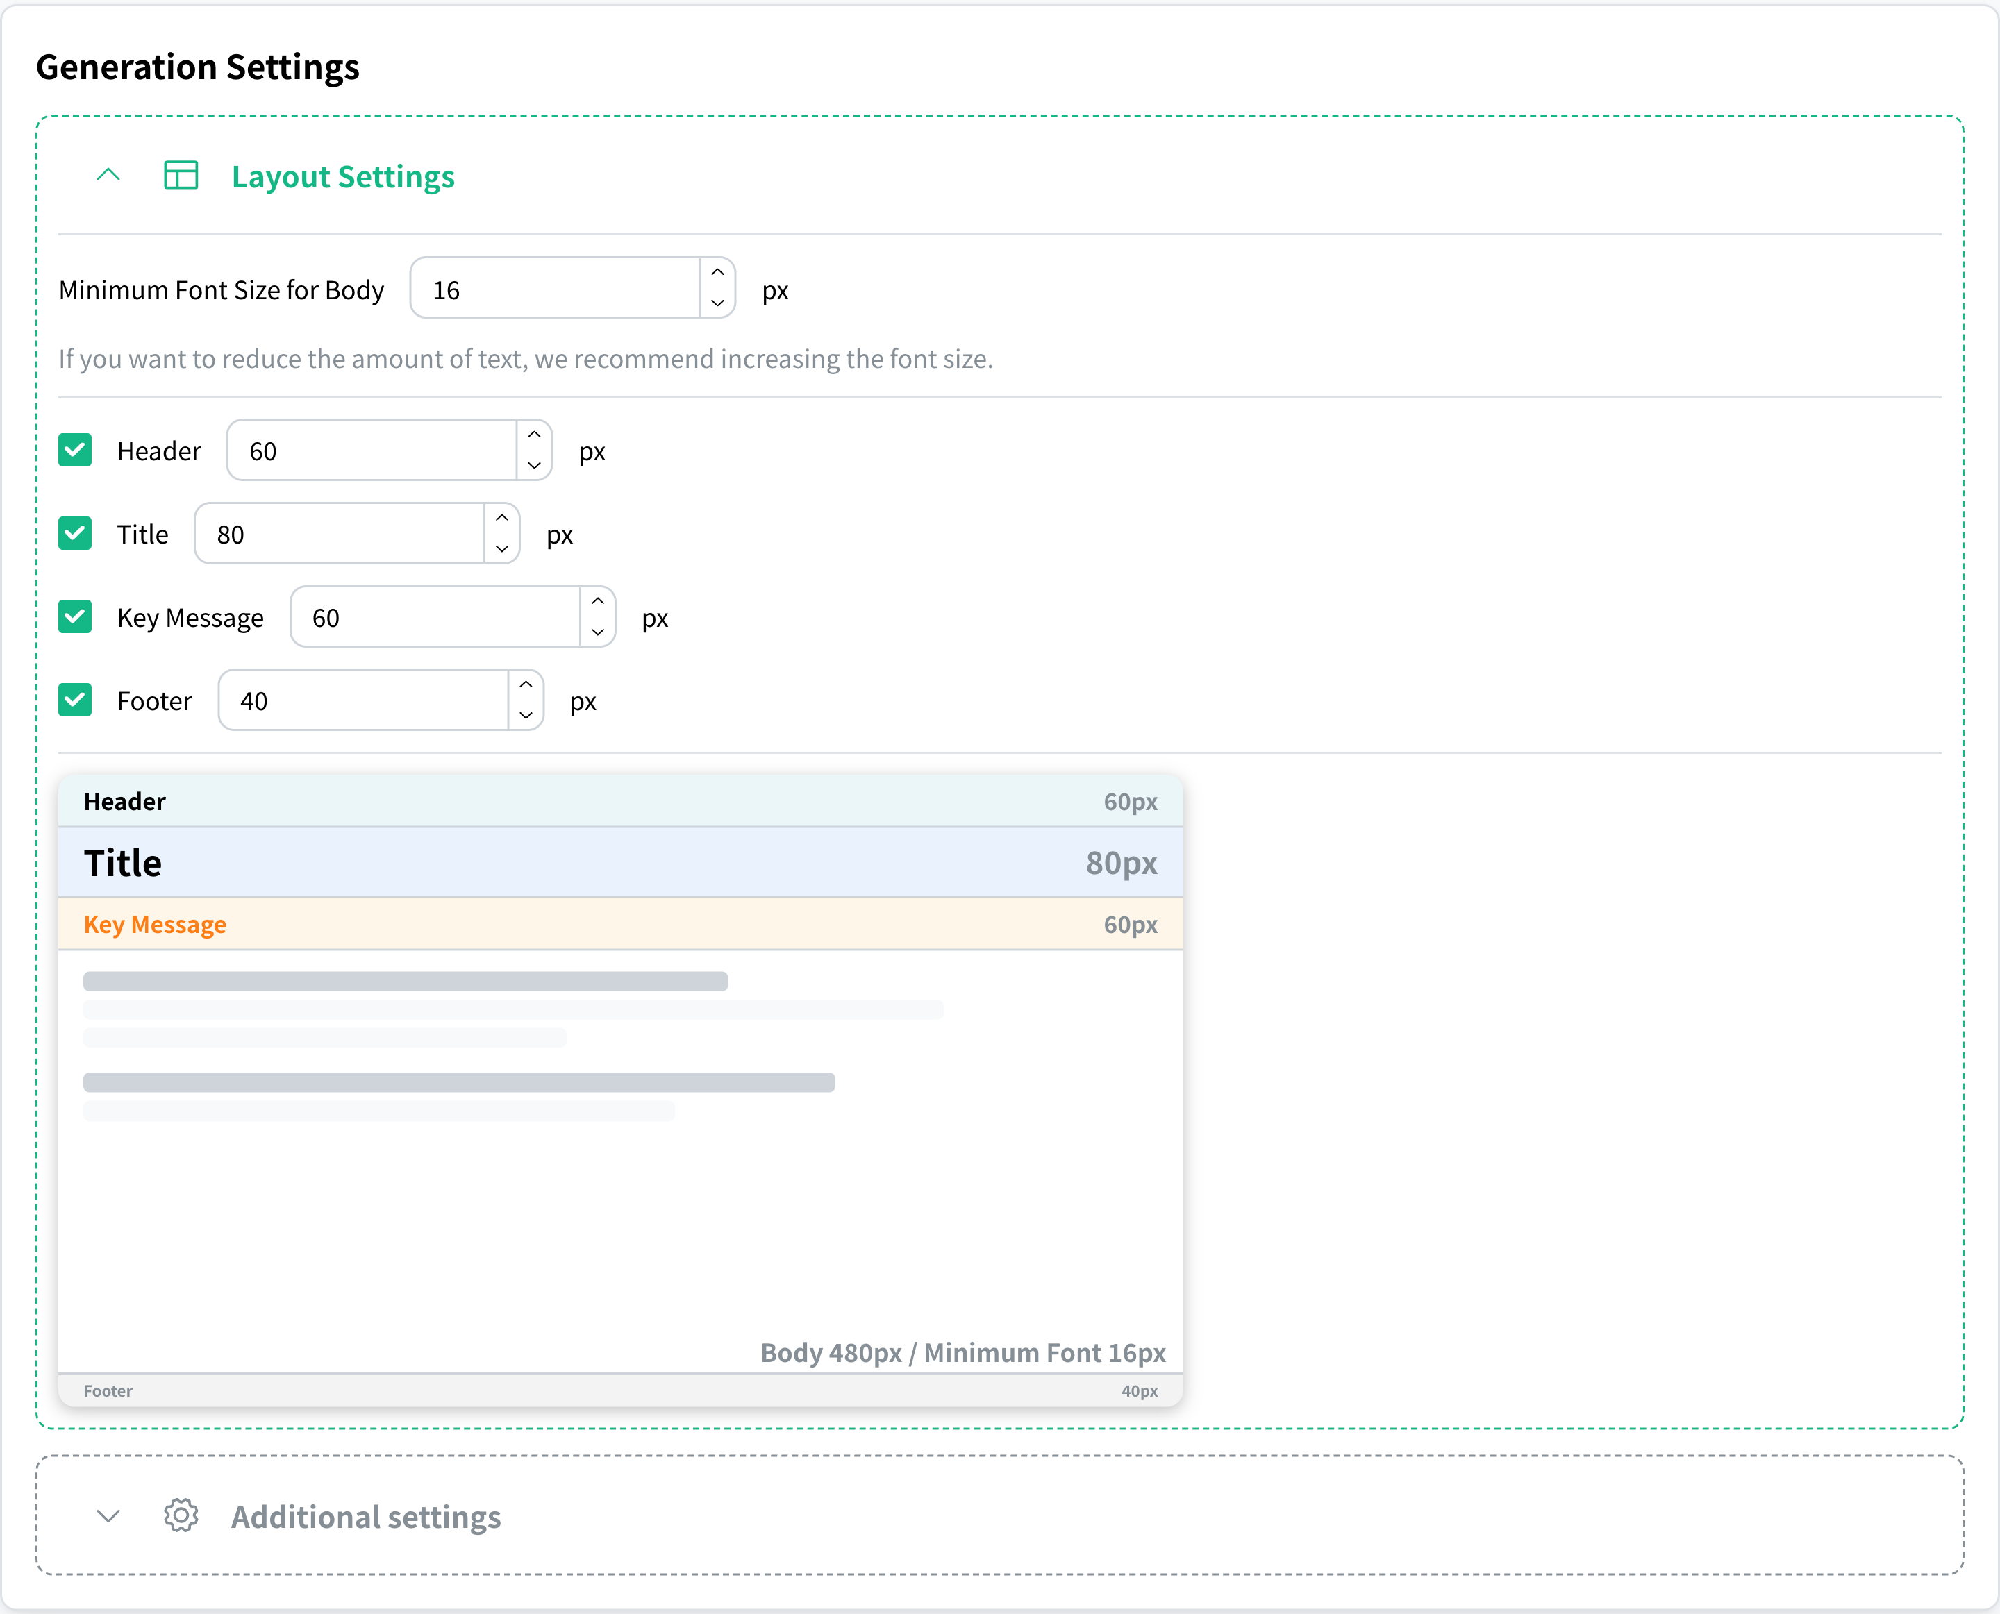
Task: Decrease Footer height with down arrow
Action: 526,715
